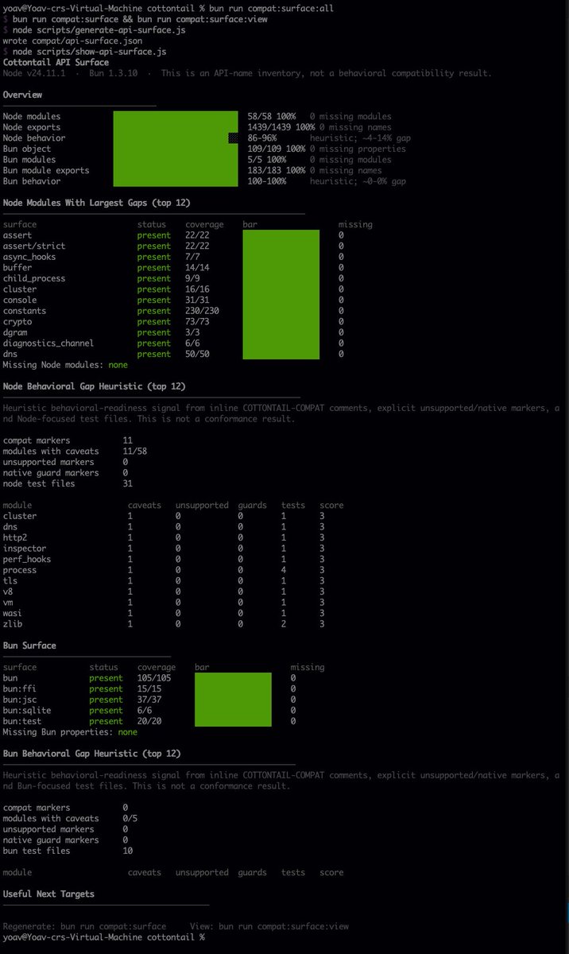Image resolution: width=569 pixels, height=954 pixels.
Task: Click the 'bun:sqlite' surface row name
Action: tap(27, 710)
